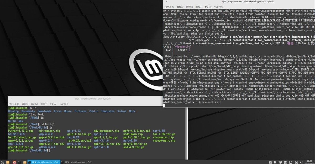
Task: Open 表示(V) menu in upper terminal
Action: click(x=189, y=7)
